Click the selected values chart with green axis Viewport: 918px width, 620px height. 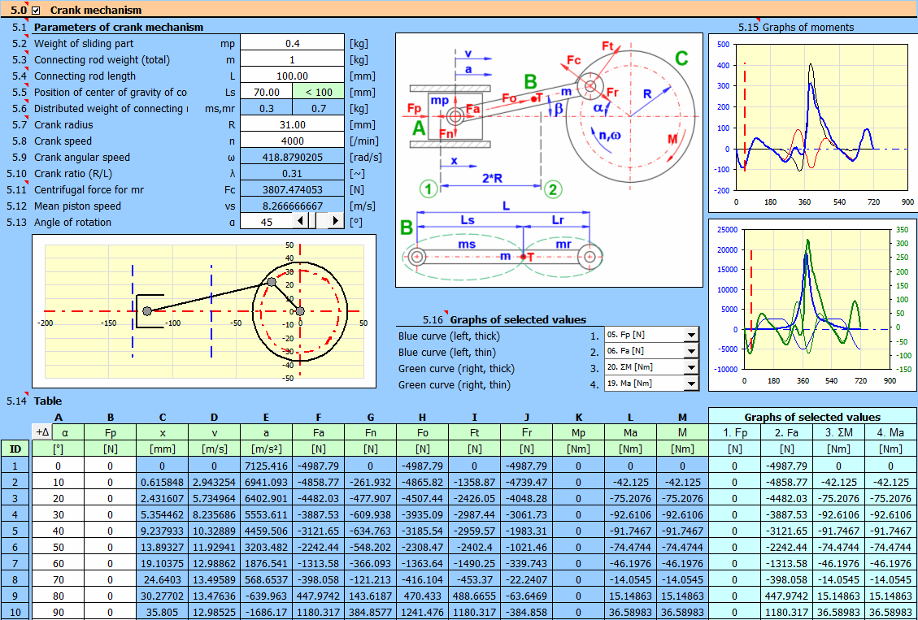point(812,305)
